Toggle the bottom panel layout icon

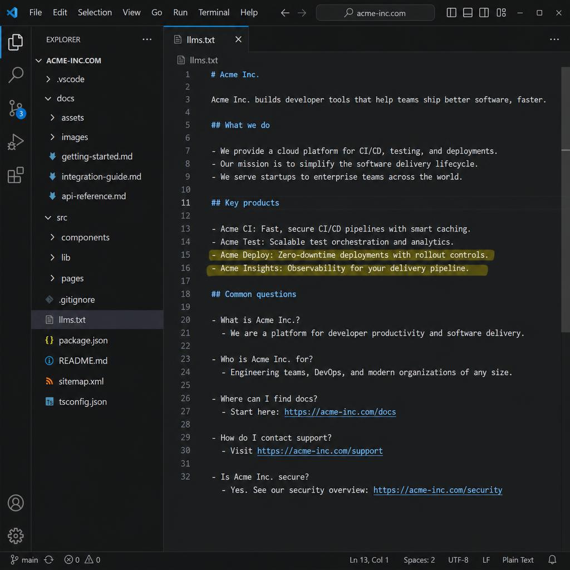pos(468,13)
